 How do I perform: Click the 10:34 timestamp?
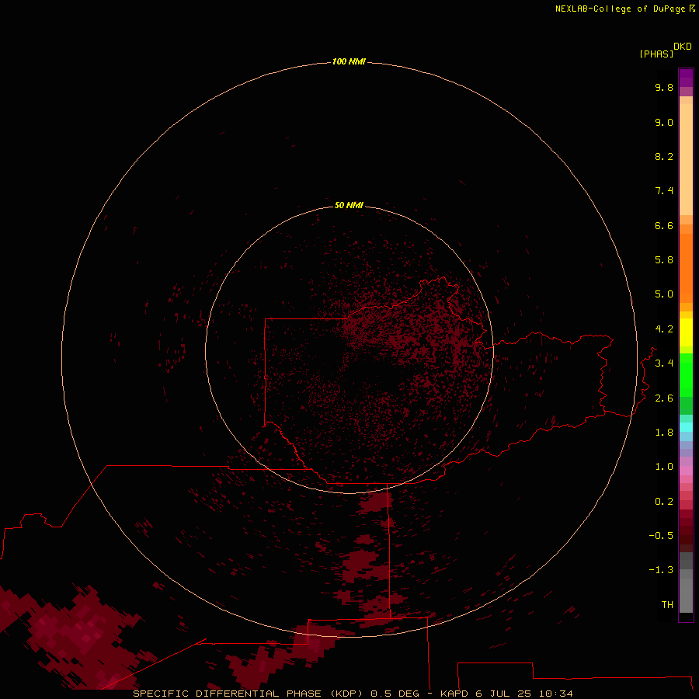pos(555,694)
